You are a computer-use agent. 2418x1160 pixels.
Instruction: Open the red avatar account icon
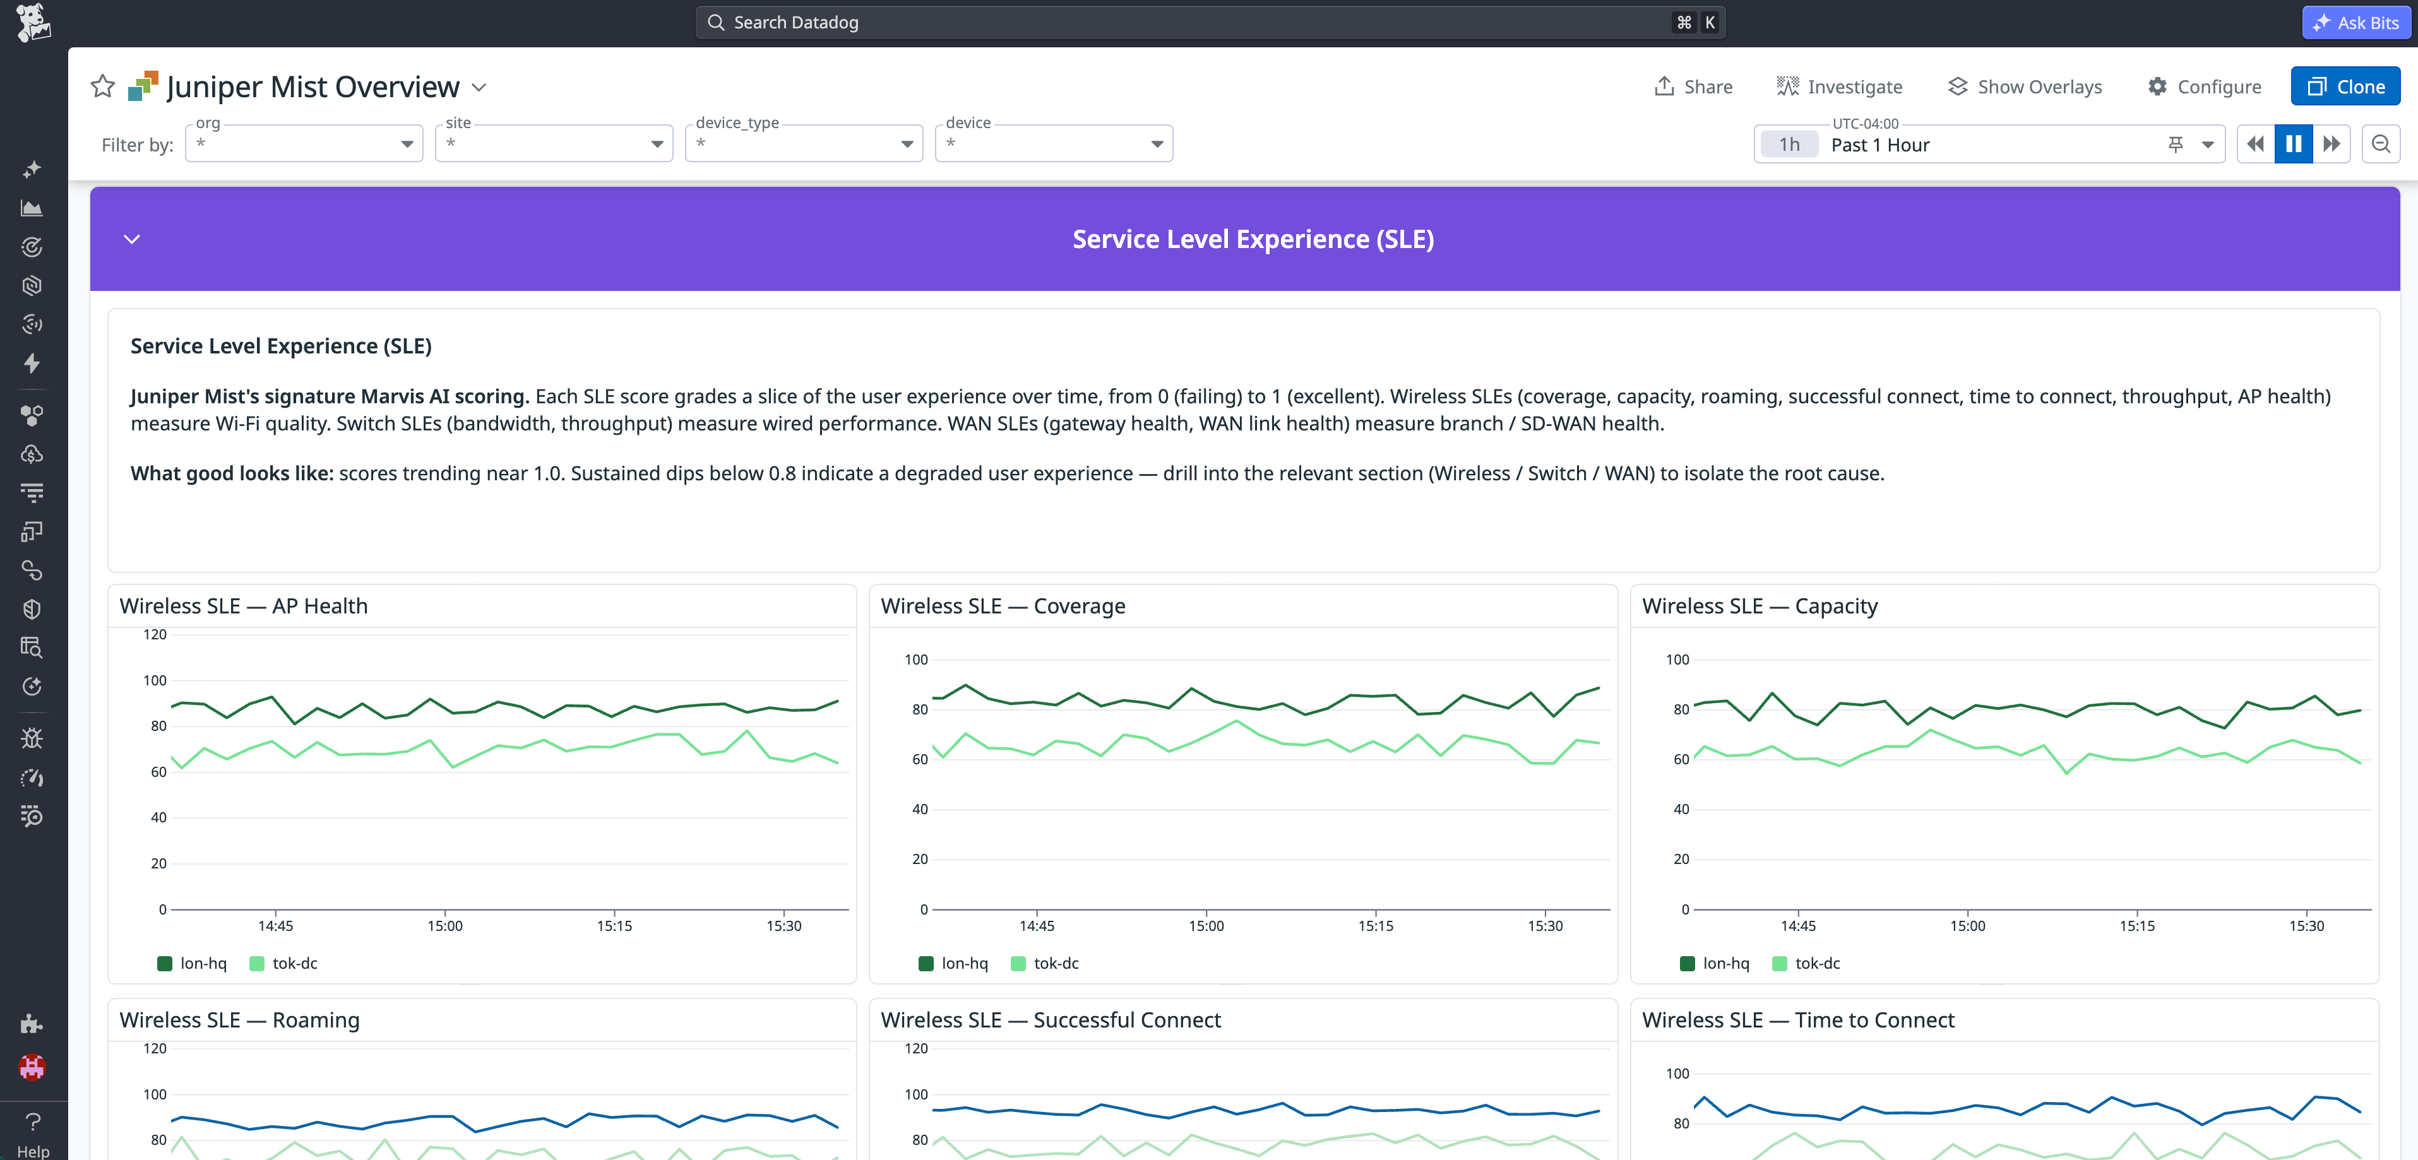[32, 1067]
